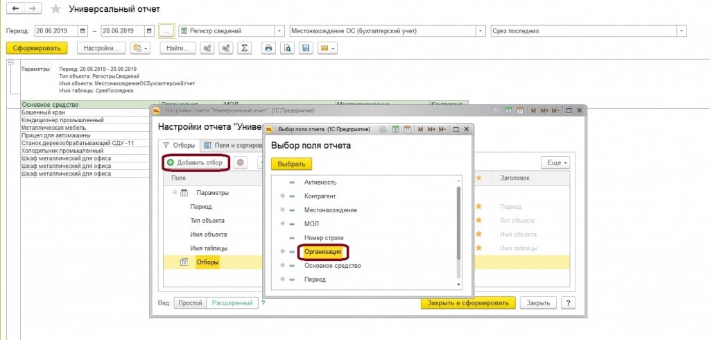
Task: Click the floppy disk save icon
Action: point(304,49)
